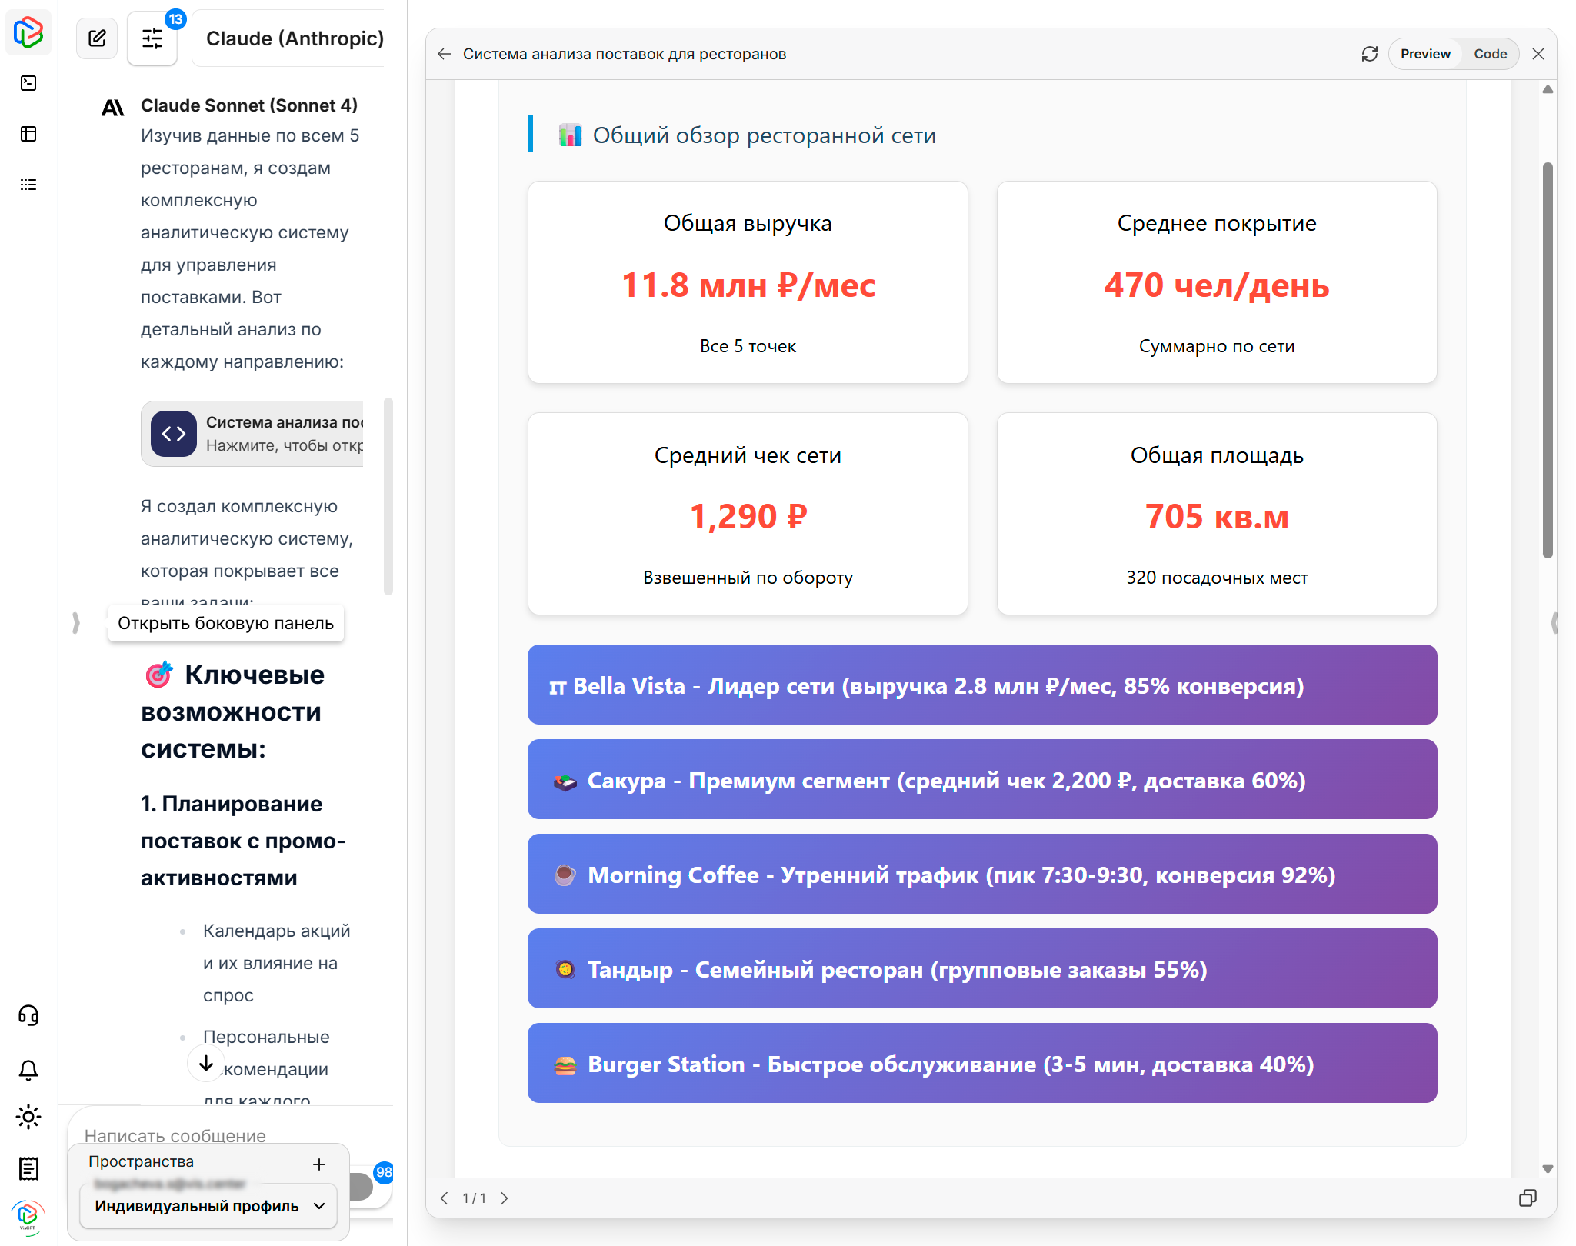
Task: Add a new space with plus icon
Action: point(319,1164)
